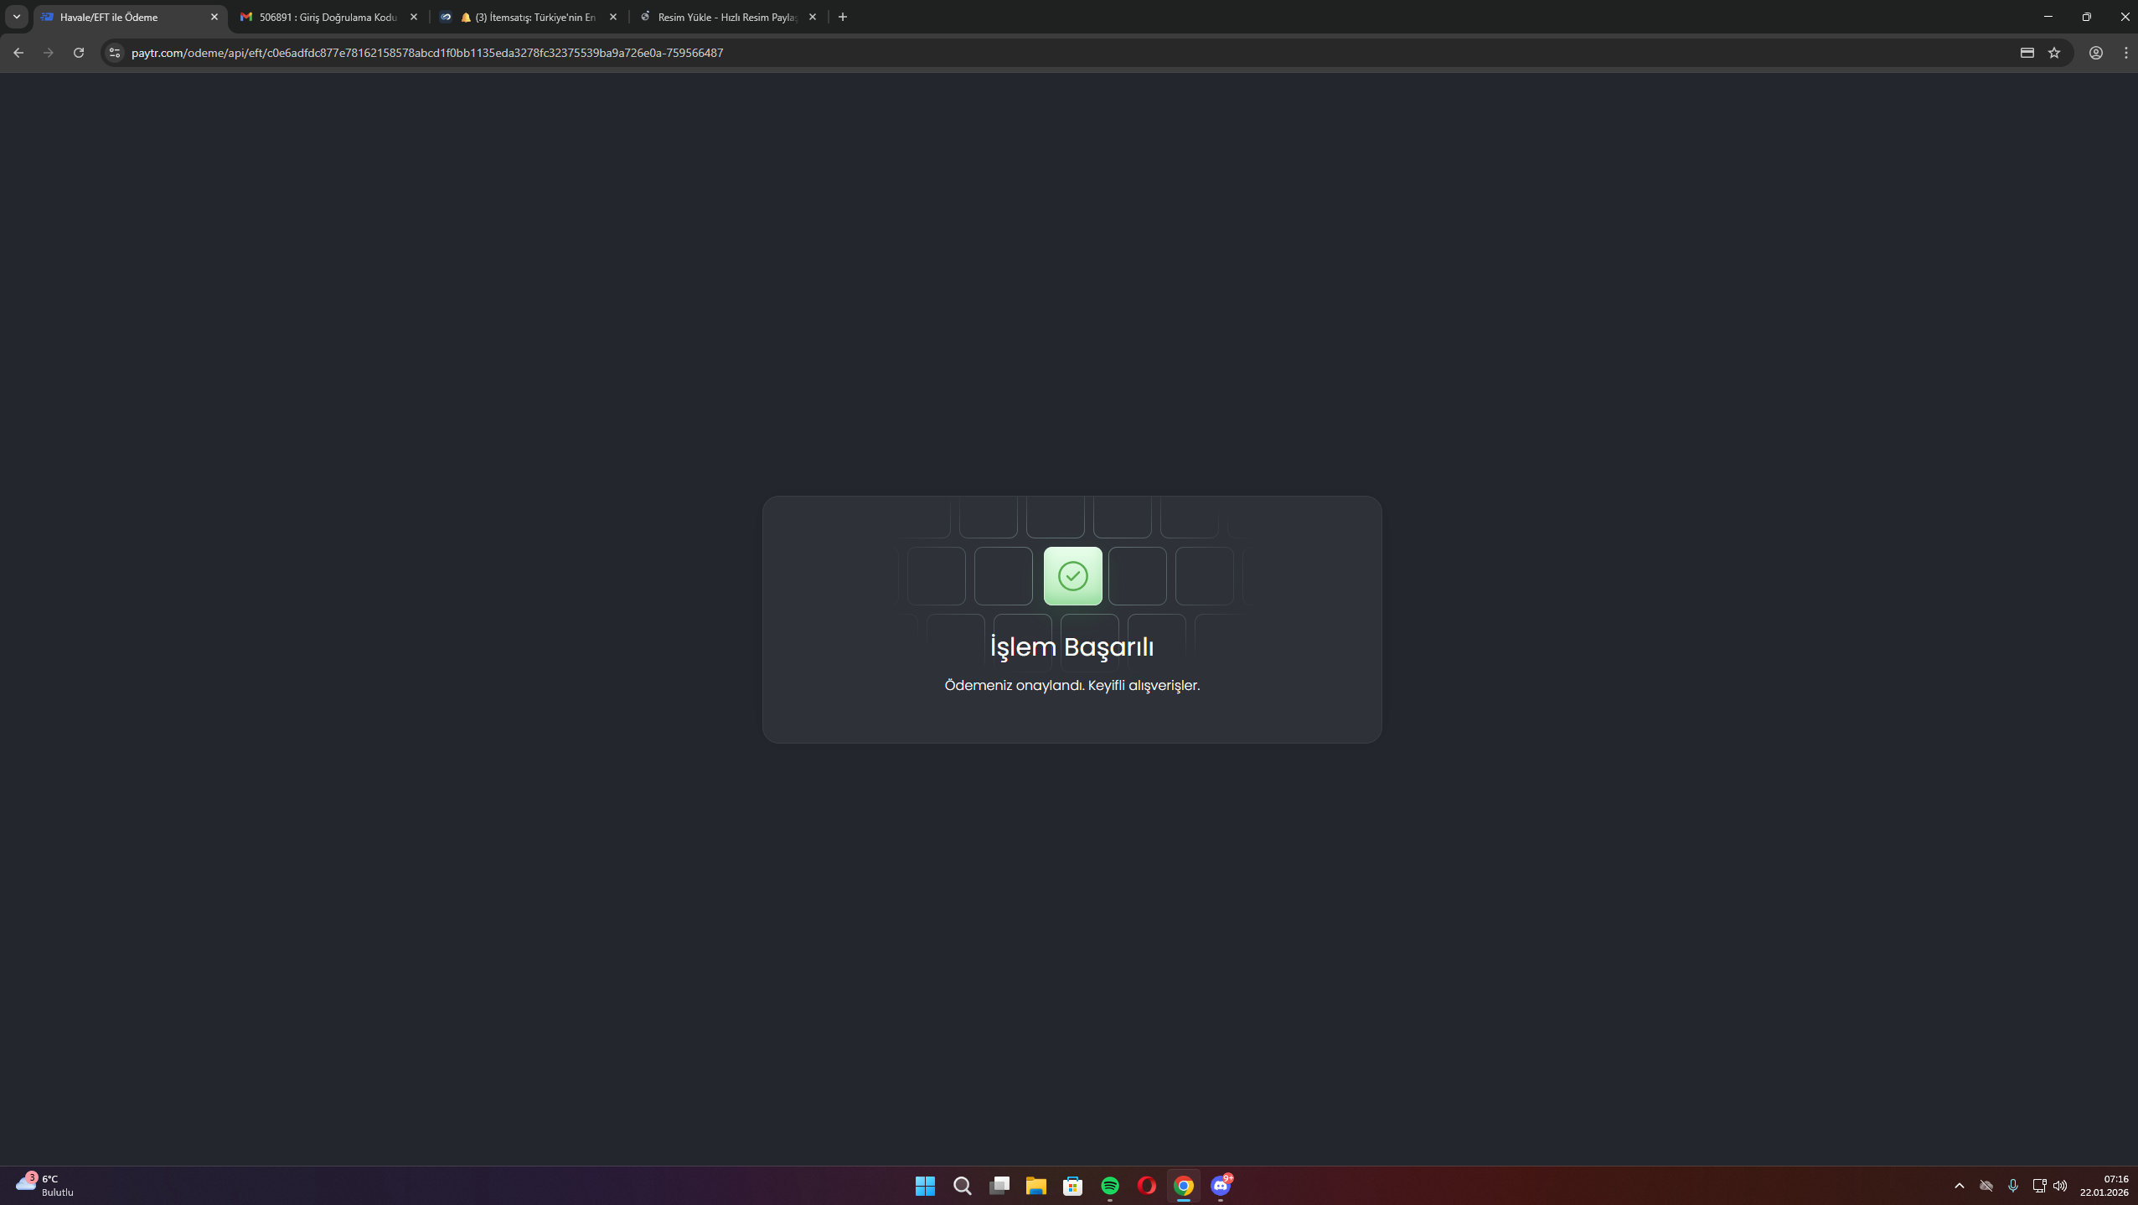
Task: Open the volume control in system tray
Action: (2060, 1186)
